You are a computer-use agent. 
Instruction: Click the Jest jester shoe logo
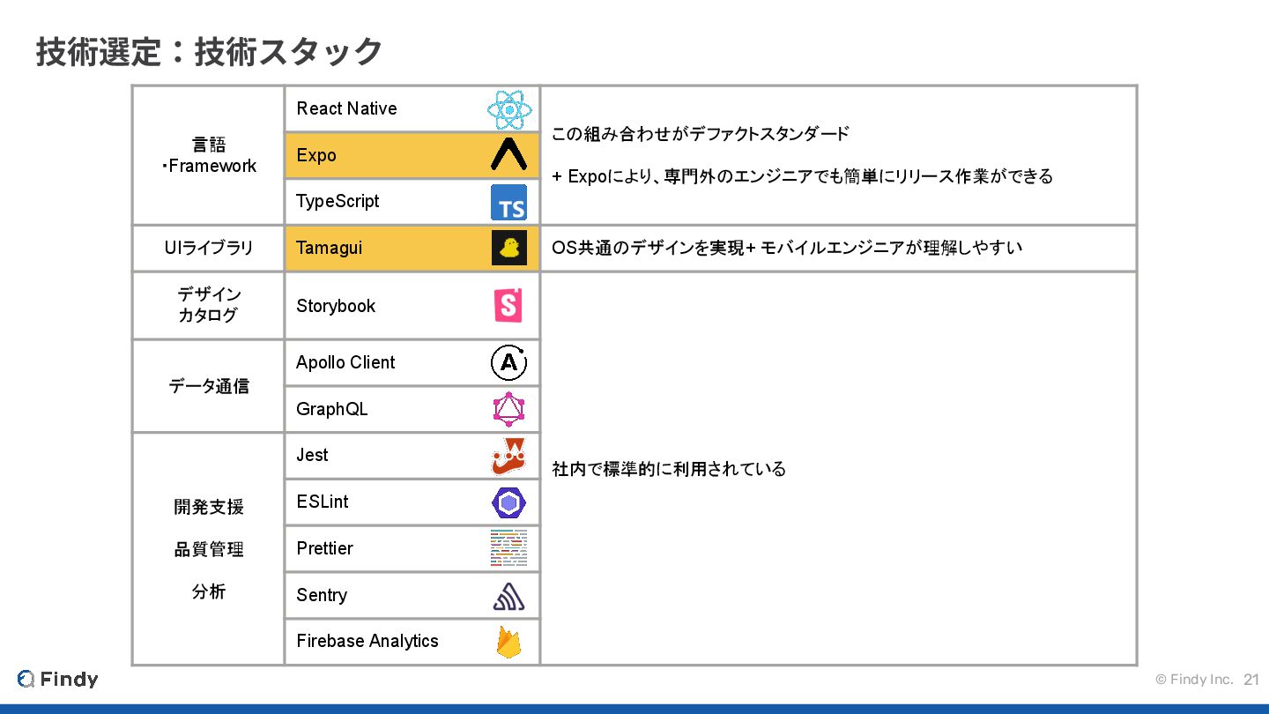point(508,456)
